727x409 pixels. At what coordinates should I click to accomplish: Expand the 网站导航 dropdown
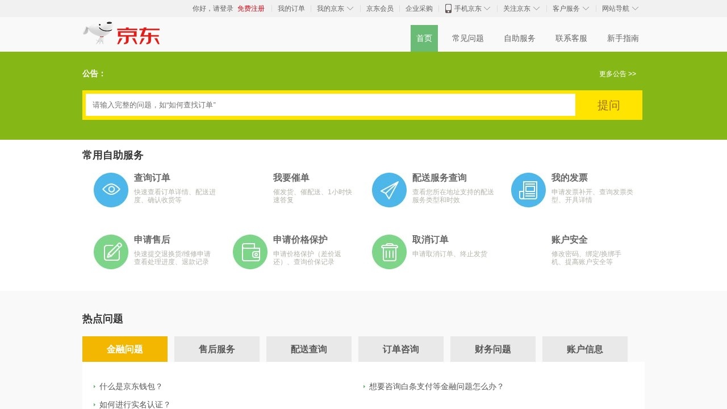pyautogui.click(x=620, y=9)
